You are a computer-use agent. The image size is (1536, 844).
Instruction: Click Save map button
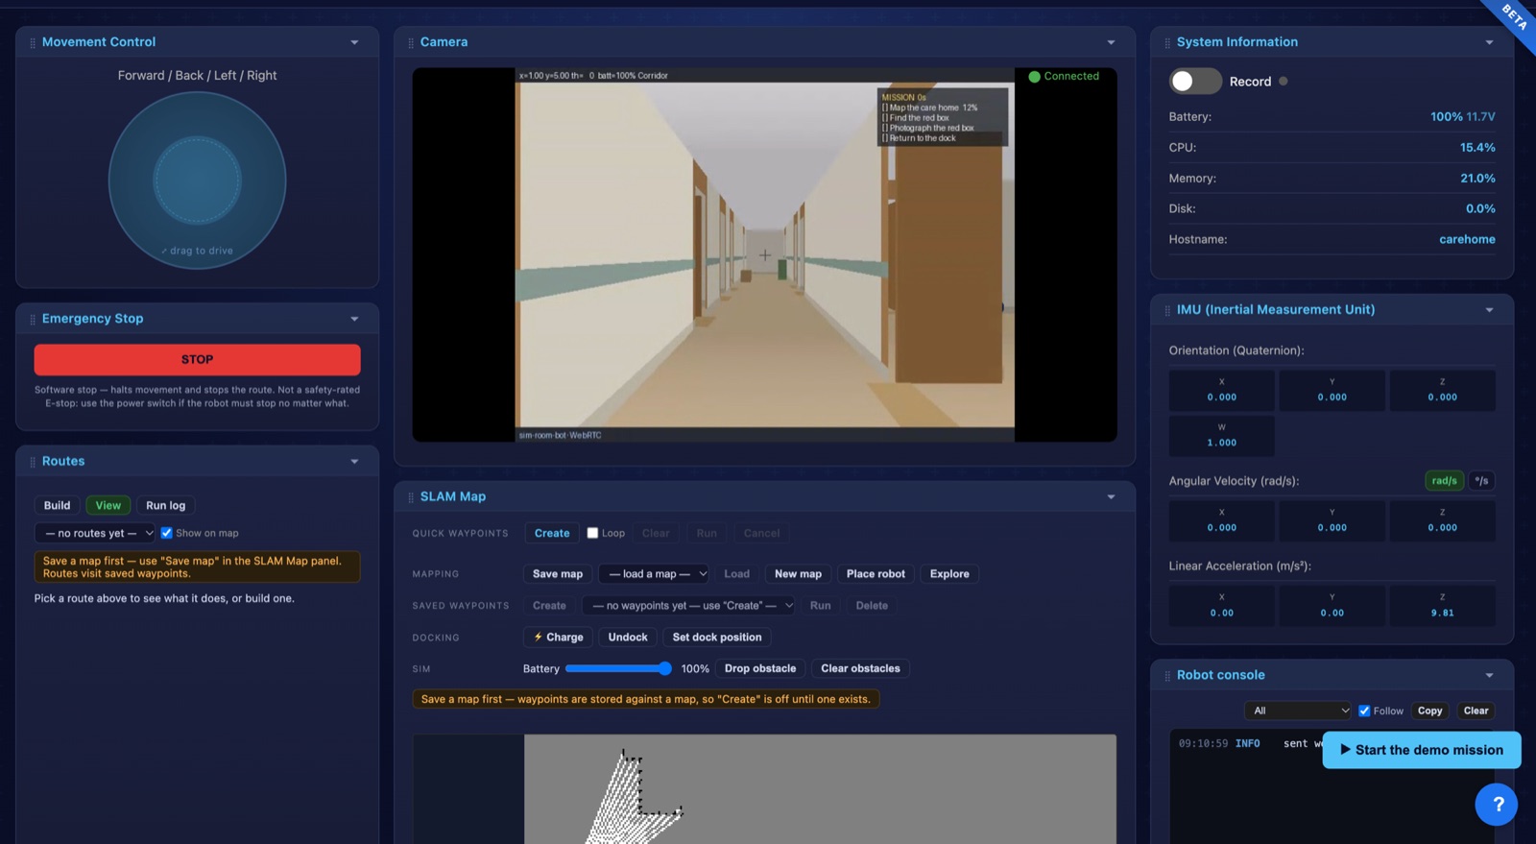558,574
